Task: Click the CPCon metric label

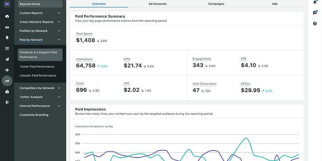Action: (246, 84)
